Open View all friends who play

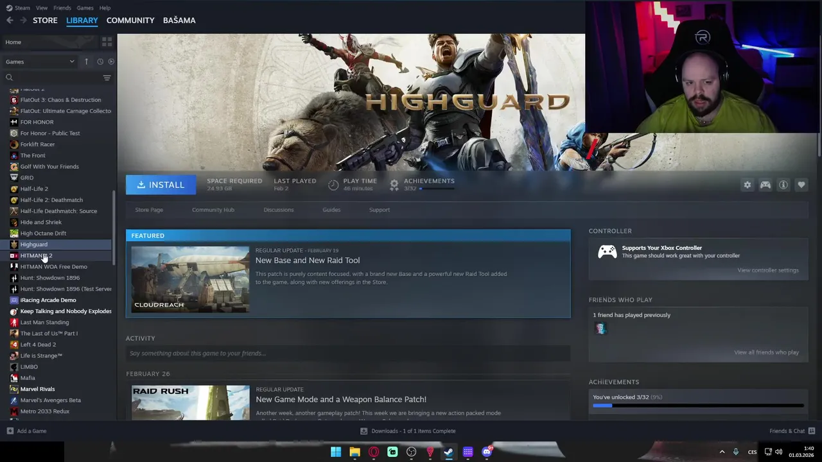[766, 352]
